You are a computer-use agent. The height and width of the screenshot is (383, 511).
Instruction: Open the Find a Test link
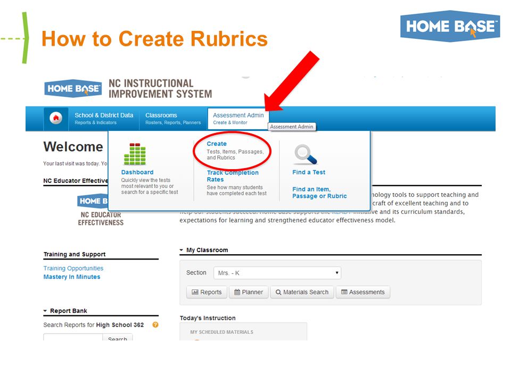pyautogui.click(x=309, y=172)
